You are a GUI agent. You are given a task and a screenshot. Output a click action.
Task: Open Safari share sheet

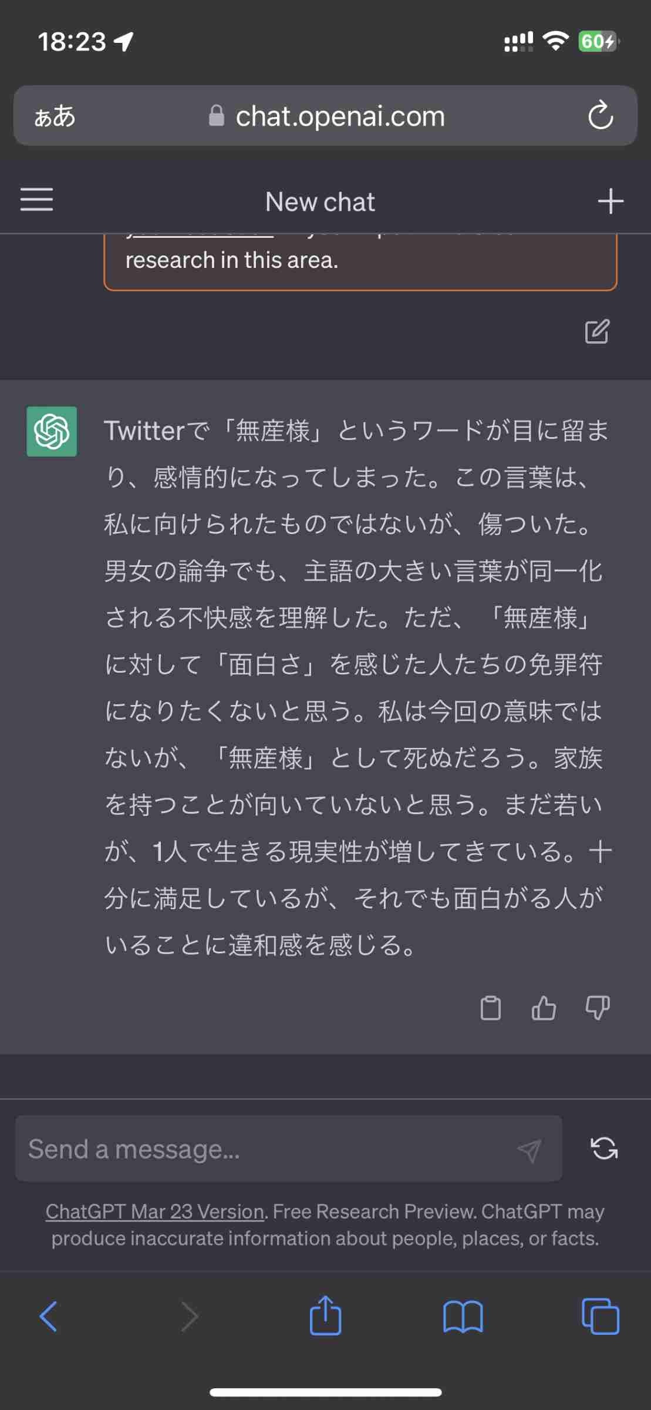(x=325, y=1316)
